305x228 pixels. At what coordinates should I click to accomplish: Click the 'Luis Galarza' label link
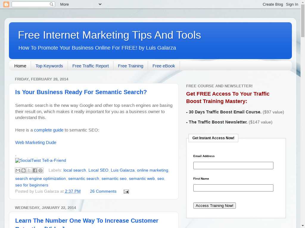pyautogui.click(x=122, y=170)
